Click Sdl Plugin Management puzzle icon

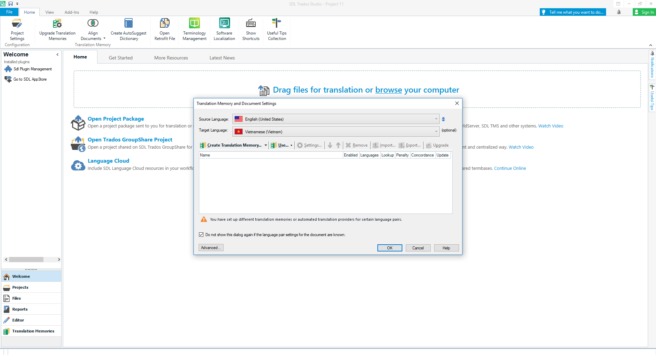8,69
